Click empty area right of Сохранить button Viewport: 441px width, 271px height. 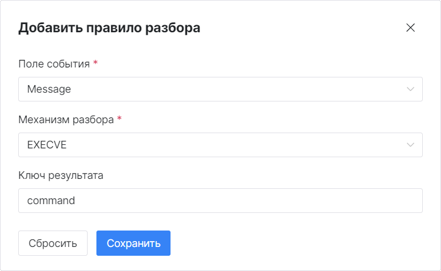coord(294,243)
